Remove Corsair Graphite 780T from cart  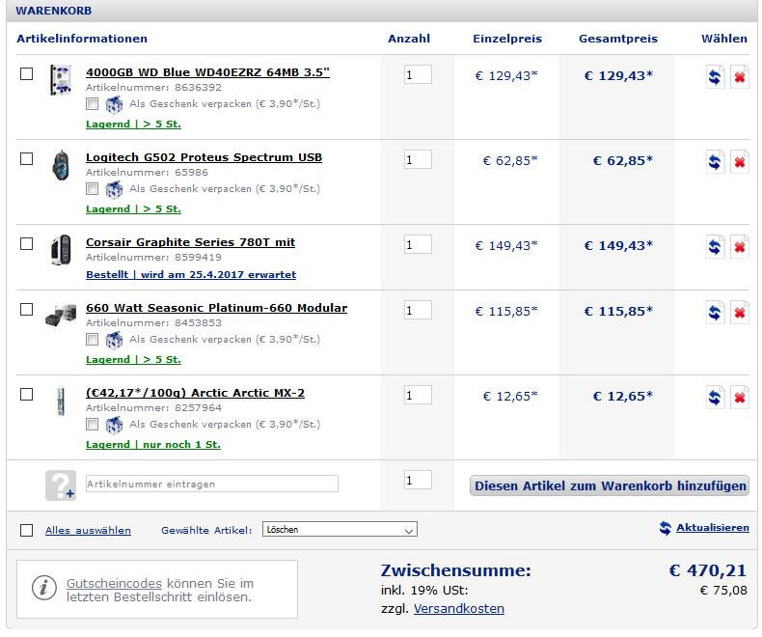(x=739, y=247)
